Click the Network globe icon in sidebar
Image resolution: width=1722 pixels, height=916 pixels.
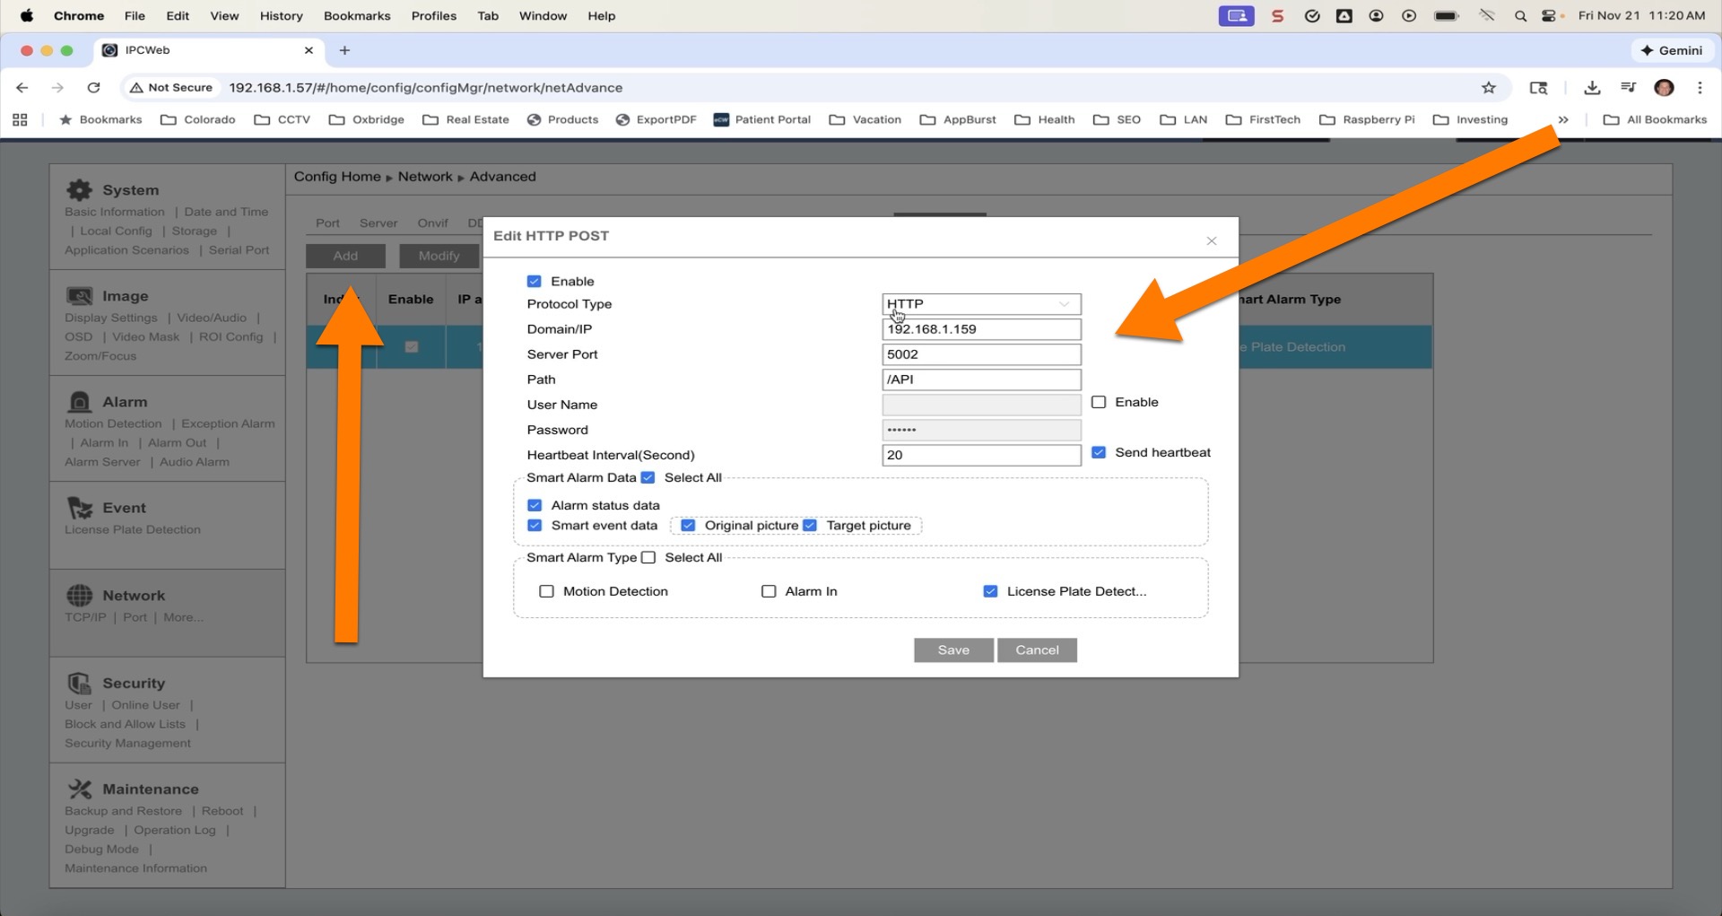click(x=80, y=596)
